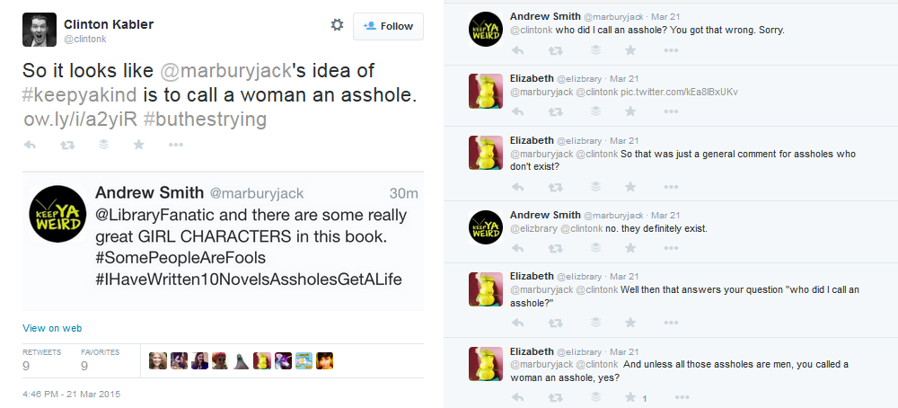Image resolution: width=898 pixels, height=408 pixels.
Task: Open more options on 'they definitely exist' tweet
Action: click(668, 249)
